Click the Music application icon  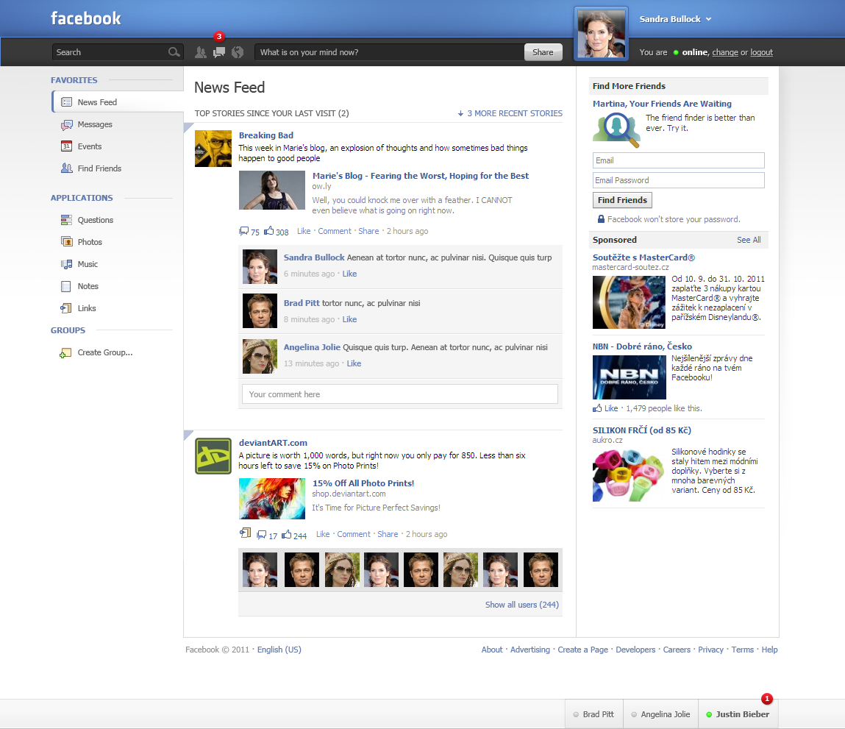point(66,264)
